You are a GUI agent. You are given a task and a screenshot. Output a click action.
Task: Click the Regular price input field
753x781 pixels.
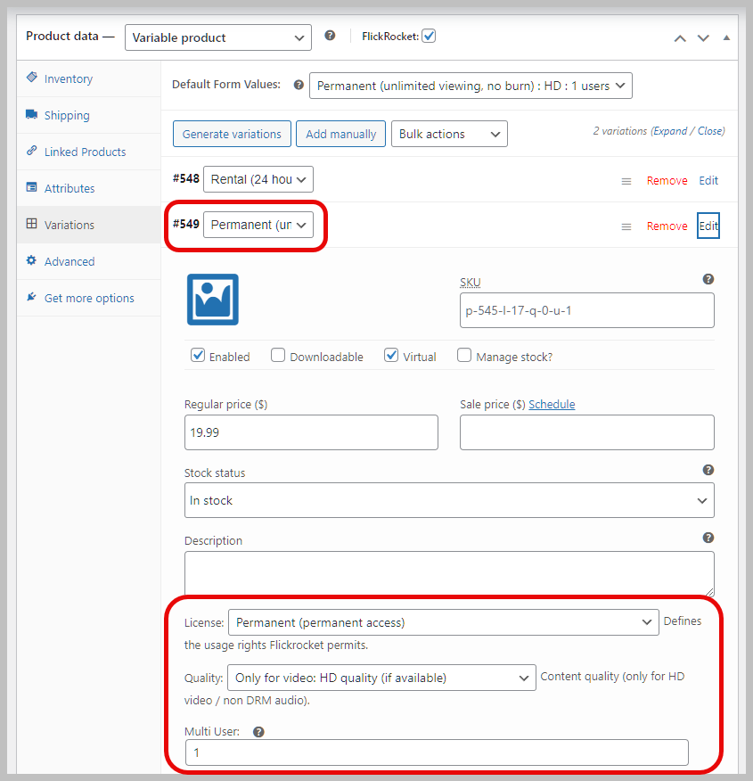pos(311,432)
